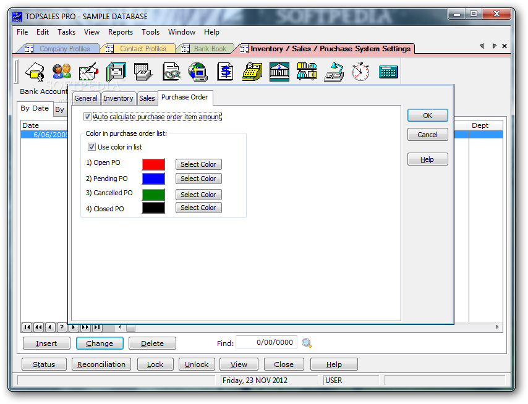Open the dollar sign document icon
The height and width of the screenshot is (404, 528).
pyautogui.click(x=225, y=72)
